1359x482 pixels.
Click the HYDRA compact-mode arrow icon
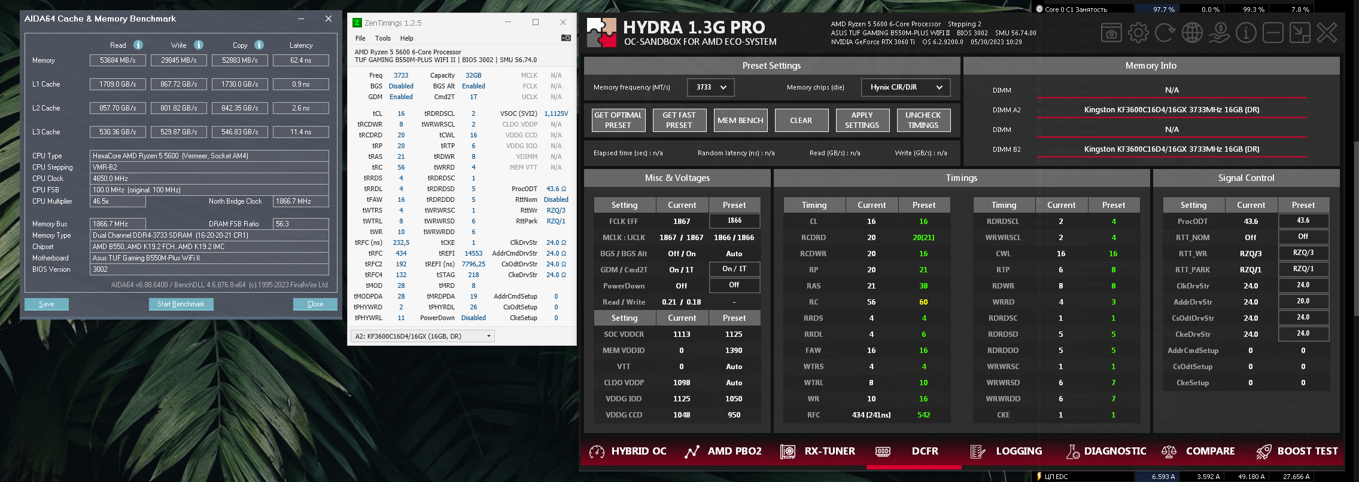(x=1300, y=33)
